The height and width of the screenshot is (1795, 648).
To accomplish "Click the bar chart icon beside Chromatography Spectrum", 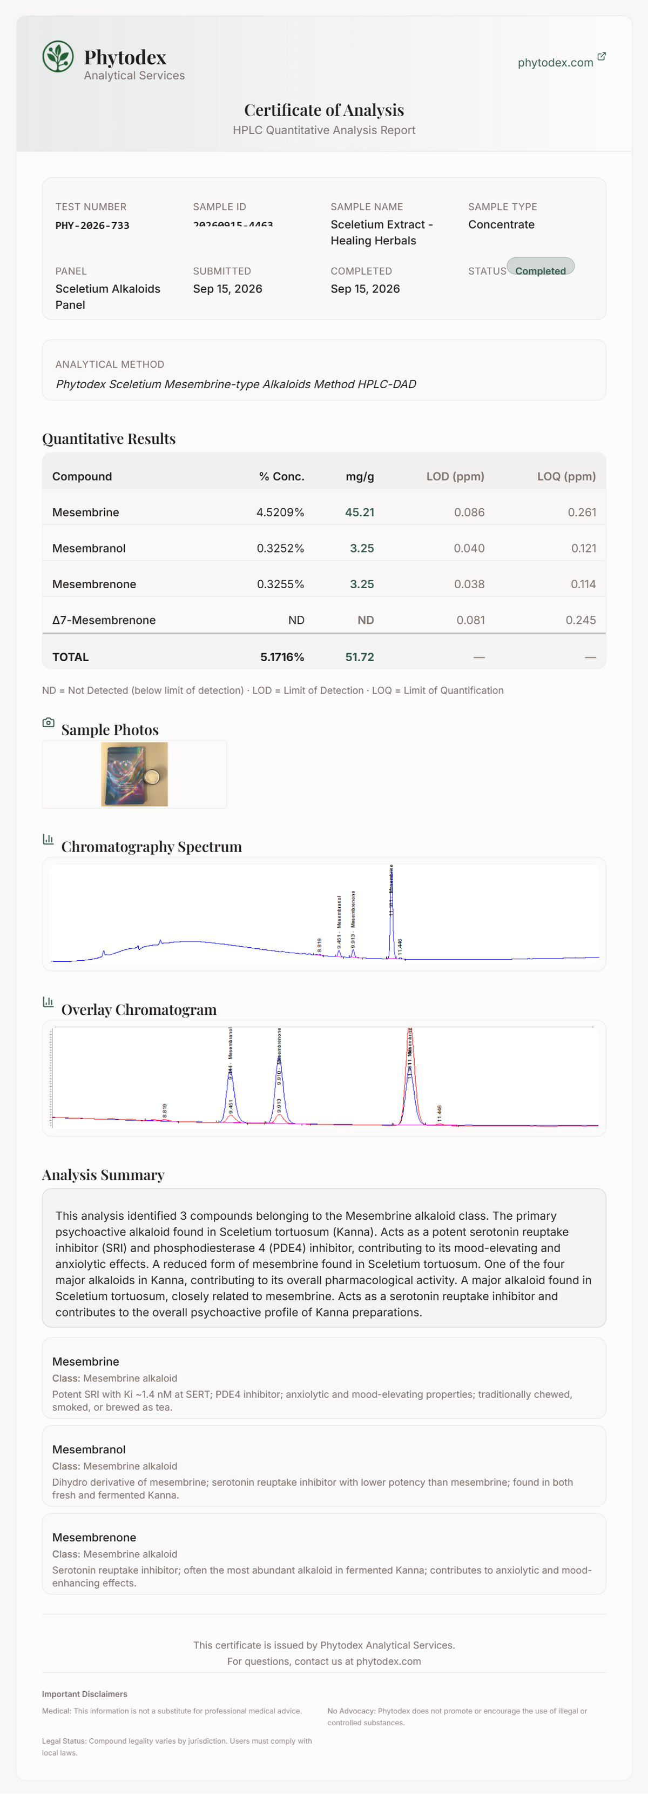I will (48, 839).
